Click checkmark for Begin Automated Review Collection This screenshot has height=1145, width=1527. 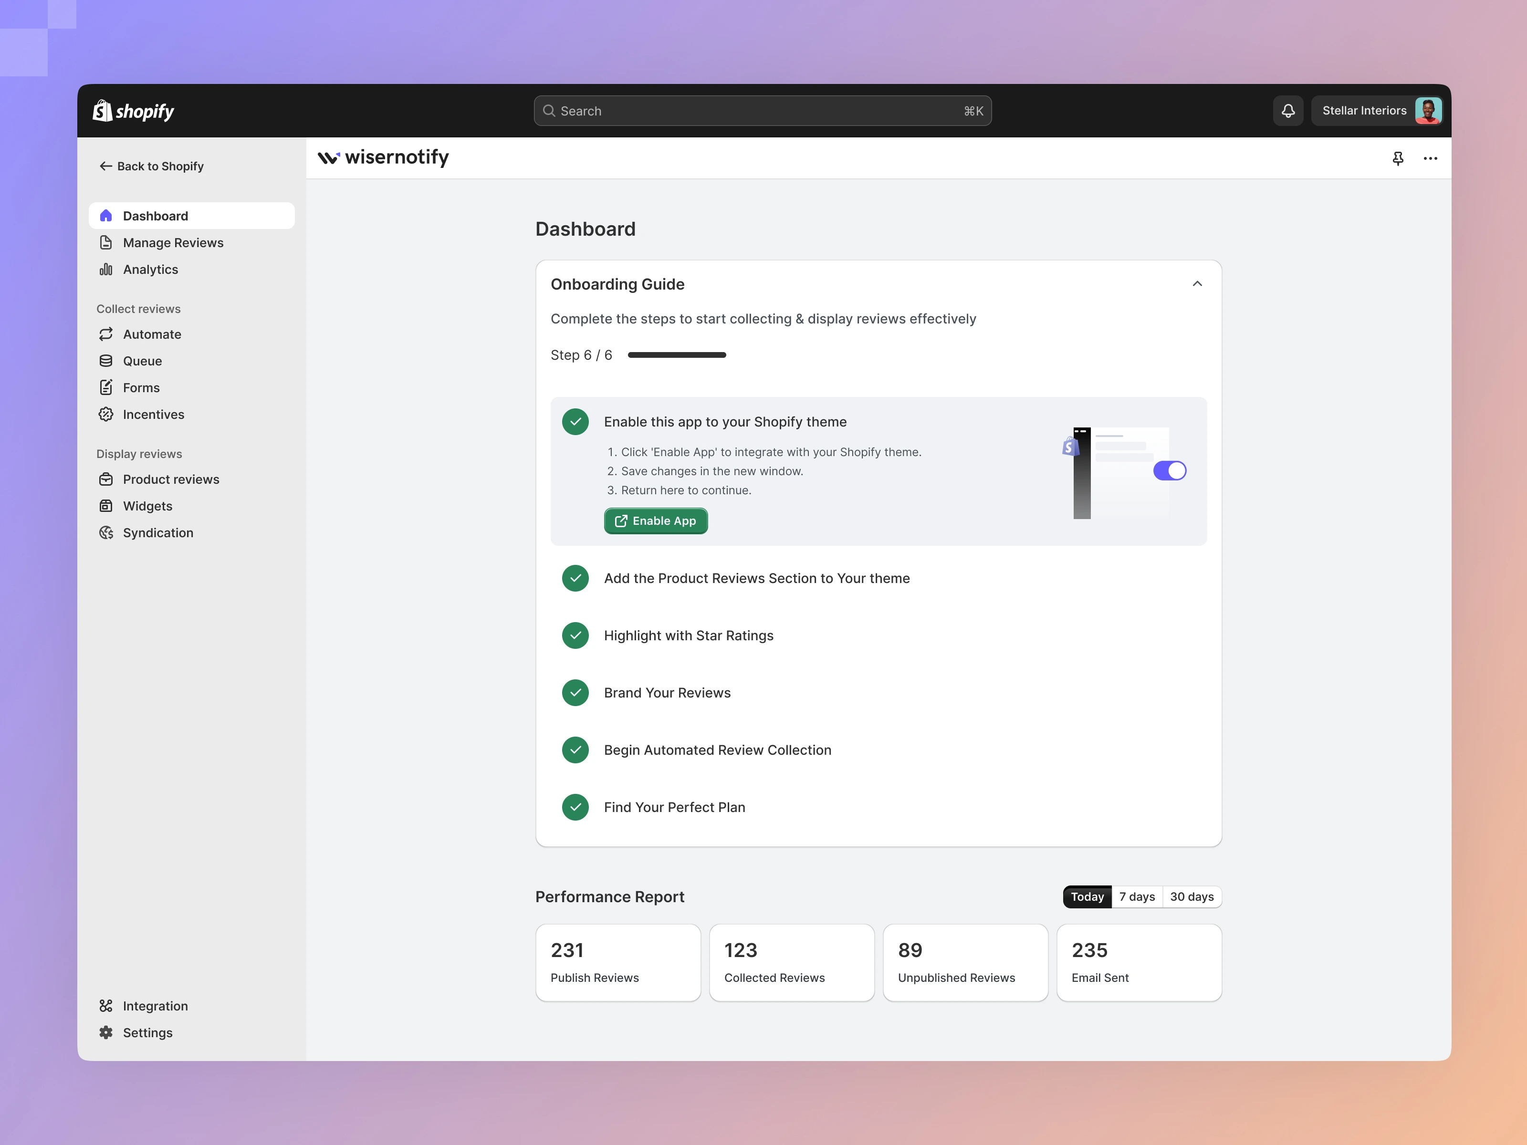point(575,750)
